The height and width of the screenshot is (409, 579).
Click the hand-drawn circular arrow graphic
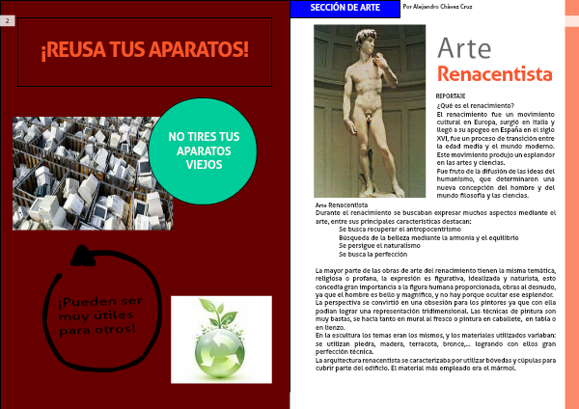click(x=101, y=309)
